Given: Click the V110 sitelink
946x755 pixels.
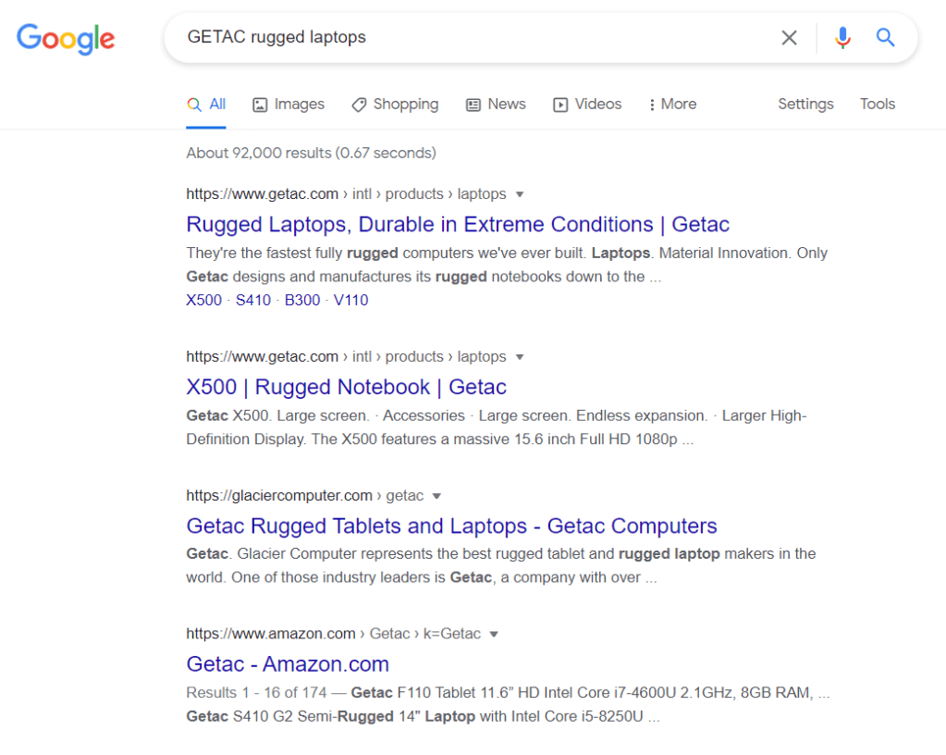Looking at the screenshot, I should coord(351,300).
